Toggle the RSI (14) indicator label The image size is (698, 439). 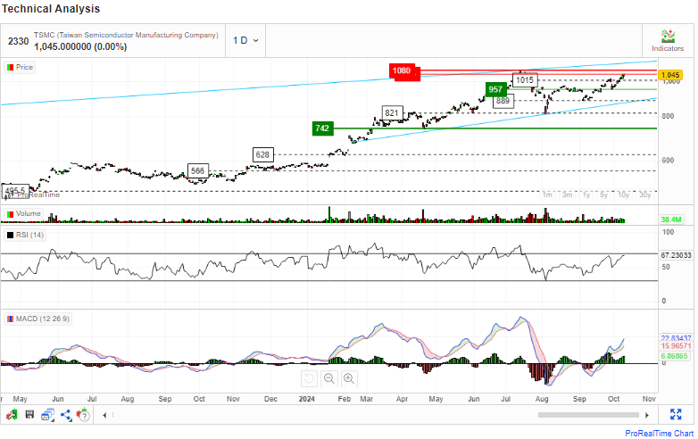click(x=25, y=235)
